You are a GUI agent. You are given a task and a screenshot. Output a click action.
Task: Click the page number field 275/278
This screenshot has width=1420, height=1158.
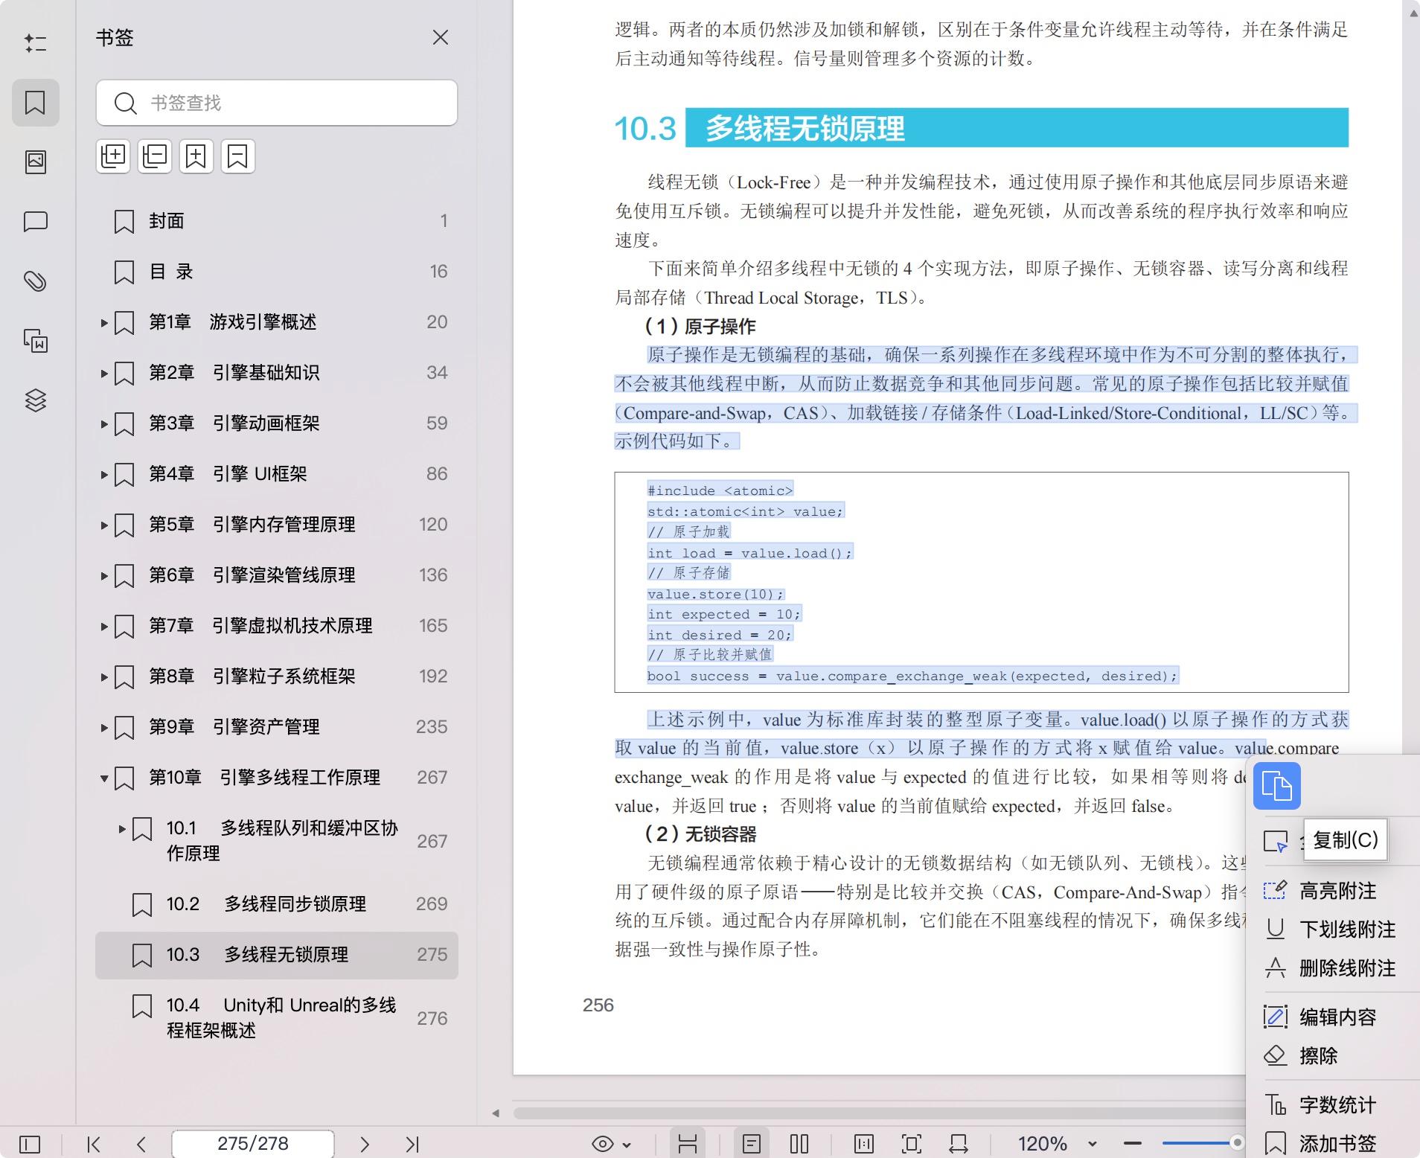coord(253,1144)
